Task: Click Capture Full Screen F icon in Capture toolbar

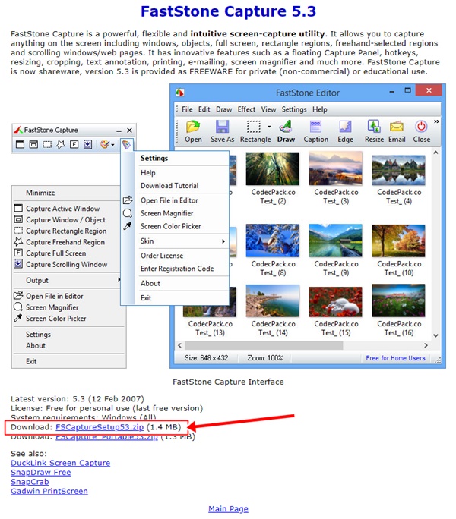Action: [74, 144]
